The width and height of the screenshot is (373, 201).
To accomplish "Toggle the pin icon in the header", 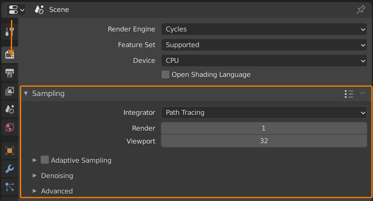I will tap(361, 10).
